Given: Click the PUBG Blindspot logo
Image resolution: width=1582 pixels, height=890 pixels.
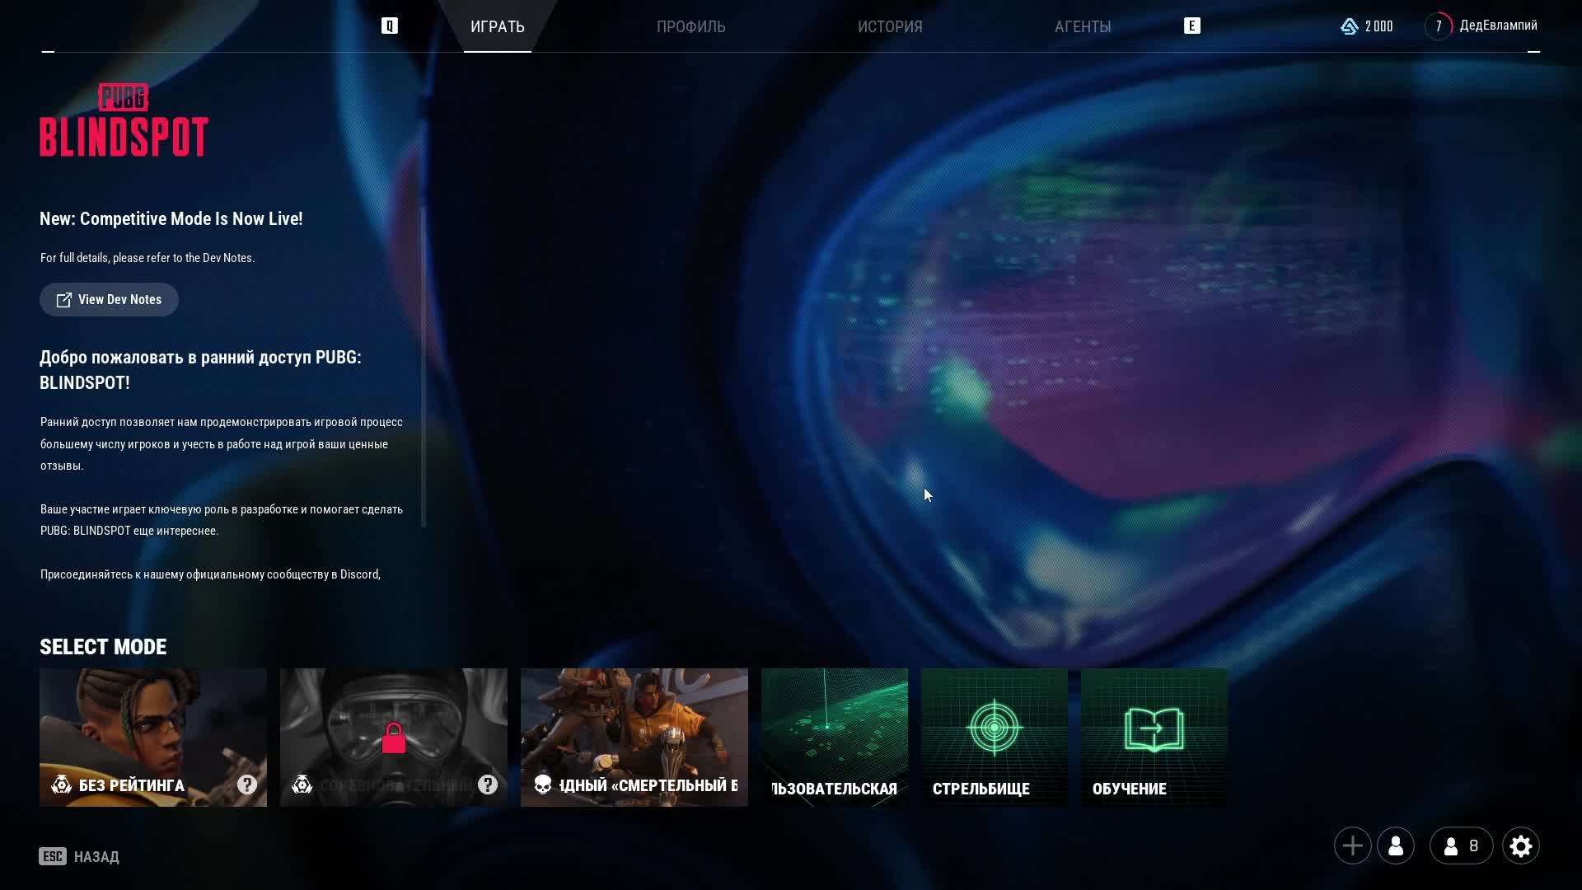Looking at the screenshot, I should click(x=124, y=120).
